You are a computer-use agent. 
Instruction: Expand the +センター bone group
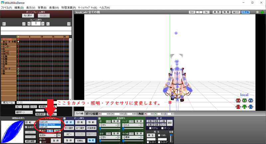click(x=9, y=47)
